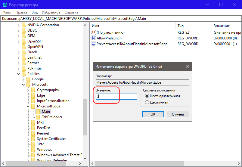Click the SystemCertificates folder icon

(33, 139)
